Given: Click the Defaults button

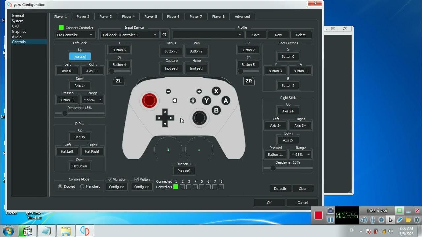Looking at the screenshot, I should tap(280, 188).
